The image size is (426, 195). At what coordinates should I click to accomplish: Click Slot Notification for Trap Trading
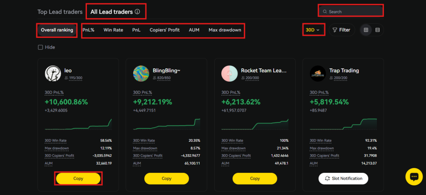pos(343,179)
